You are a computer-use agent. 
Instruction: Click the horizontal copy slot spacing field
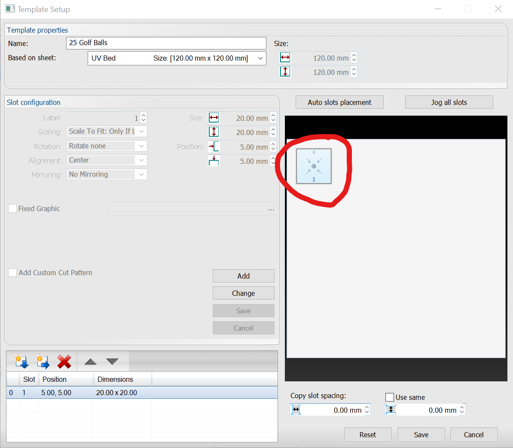[332, 410]
